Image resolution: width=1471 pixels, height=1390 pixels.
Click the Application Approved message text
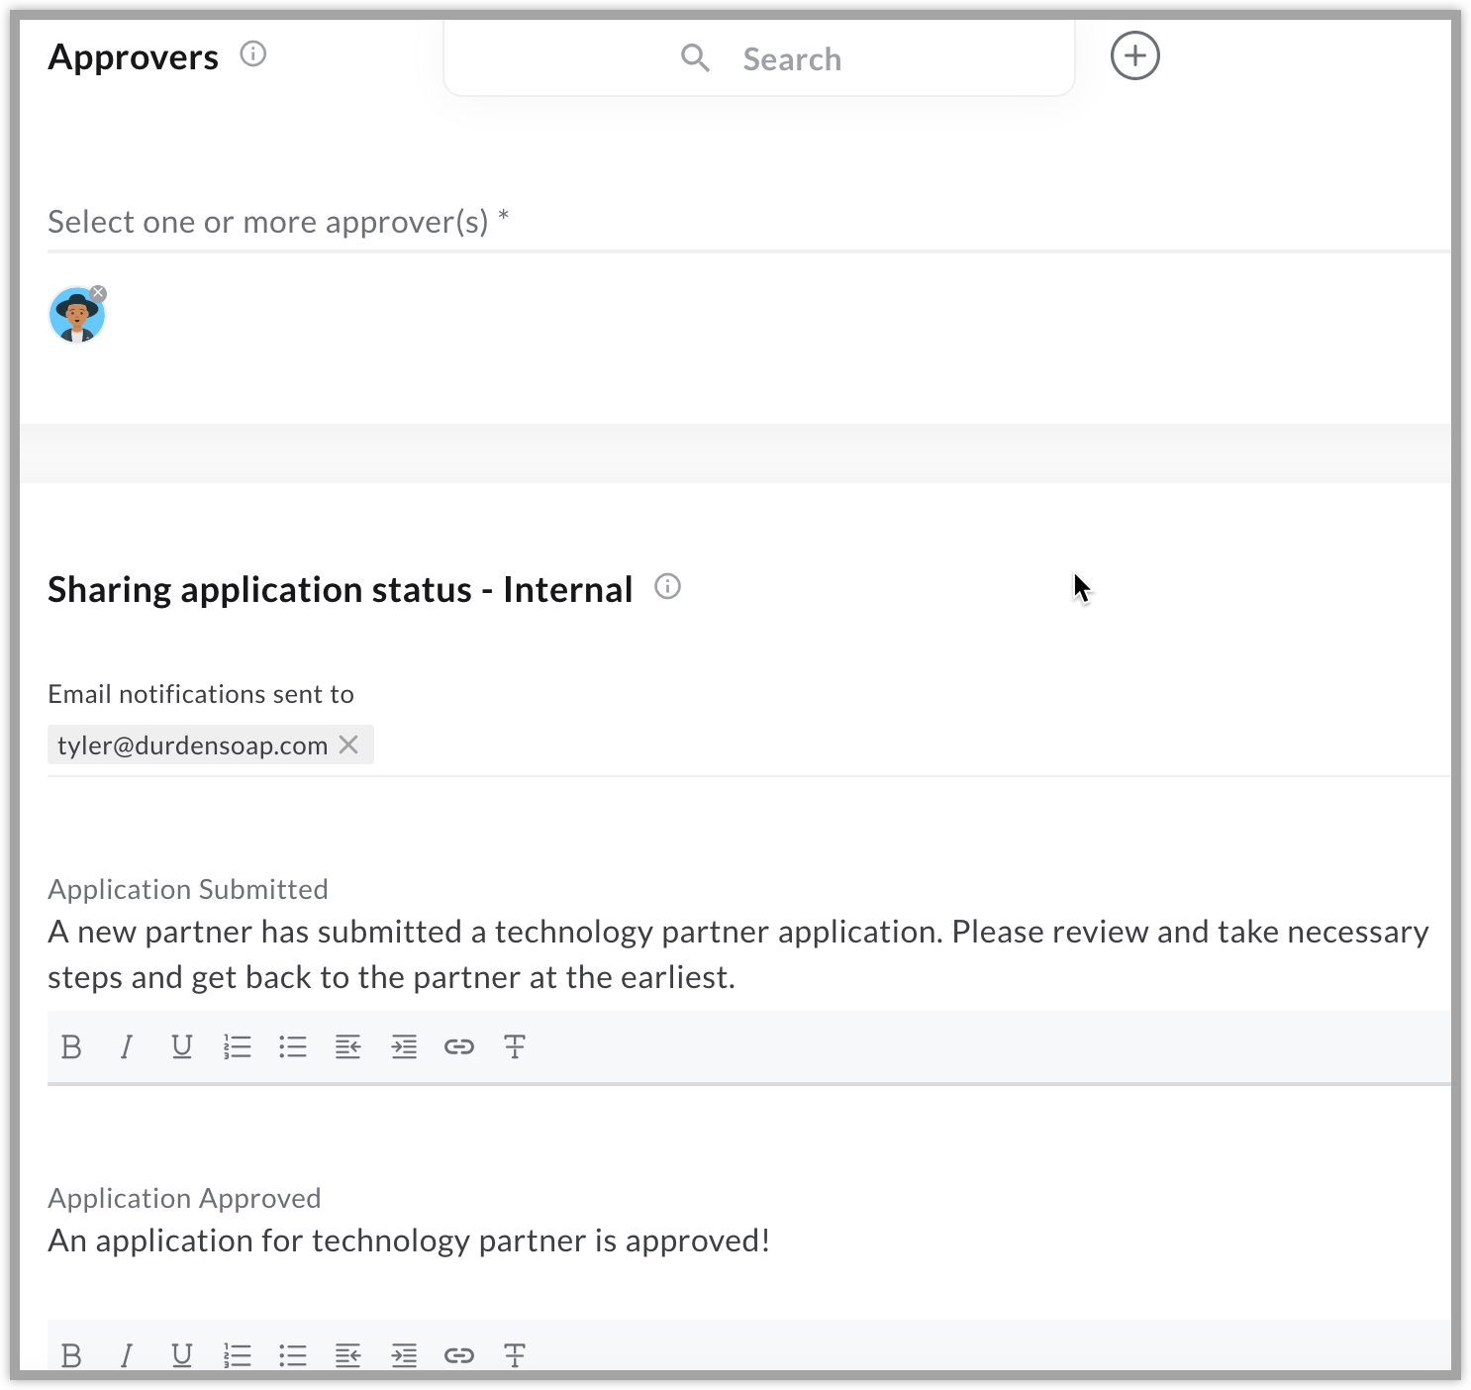click(x=409, y=1241)
